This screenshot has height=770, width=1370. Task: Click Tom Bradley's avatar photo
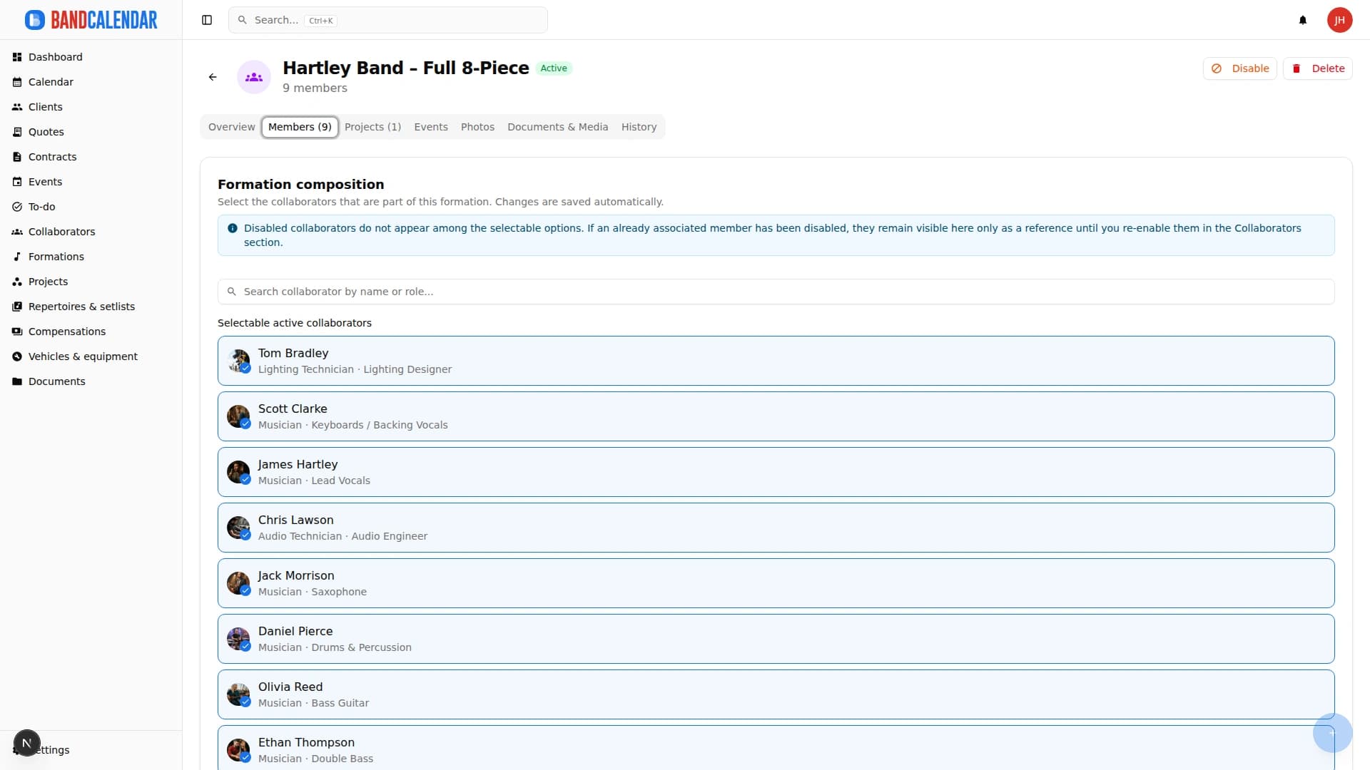[x=238, y=361]
